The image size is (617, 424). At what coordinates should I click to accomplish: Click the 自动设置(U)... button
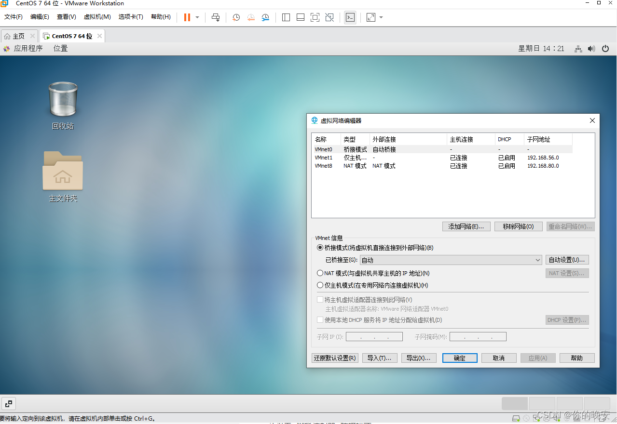click(x=568, y=260)
